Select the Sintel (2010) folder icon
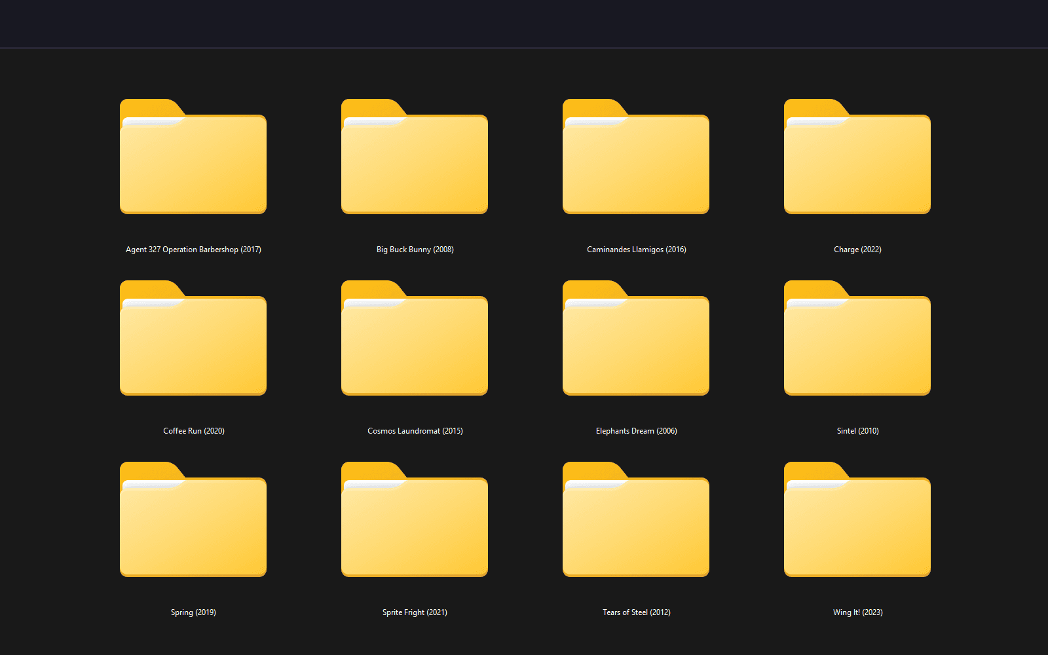This screenshot has height=655, width=1048. tap(857, 338)
